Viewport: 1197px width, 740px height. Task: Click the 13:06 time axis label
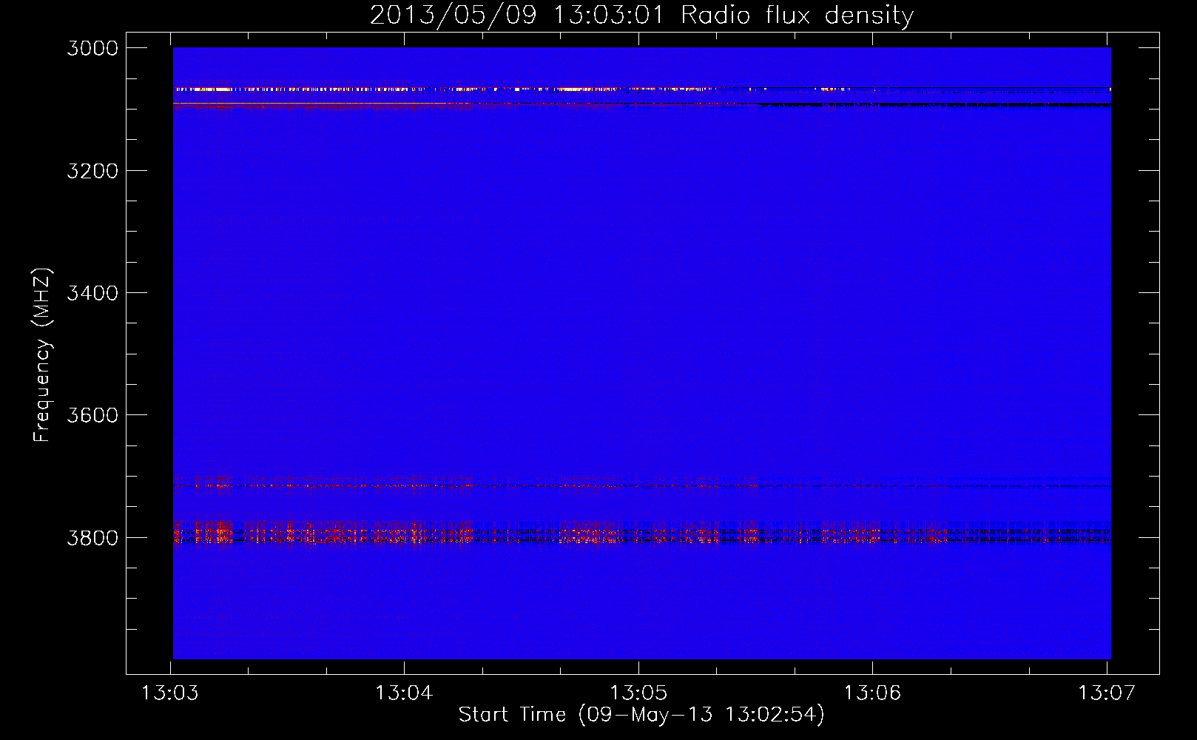(x=872, y=693)
